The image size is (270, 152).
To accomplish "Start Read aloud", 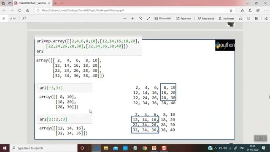I will [x=206, y=19].
